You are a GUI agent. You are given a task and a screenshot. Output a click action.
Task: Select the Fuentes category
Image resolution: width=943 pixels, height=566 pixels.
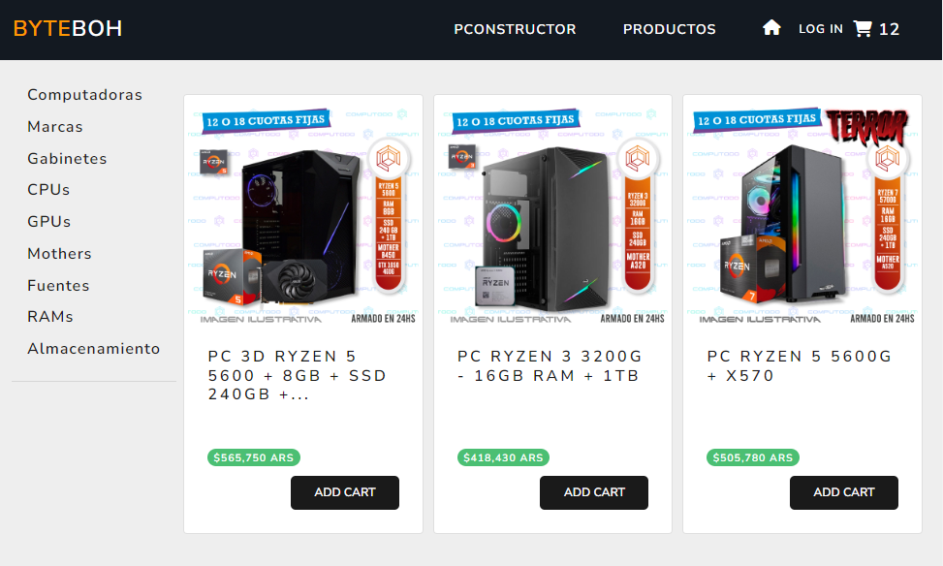click(x=58, y=285)
